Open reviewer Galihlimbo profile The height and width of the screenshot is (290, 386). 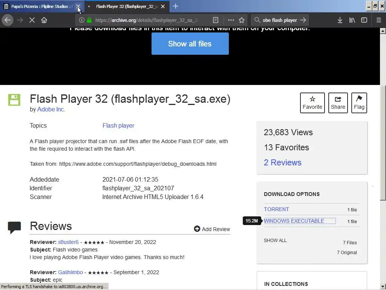tap(70, 273)
